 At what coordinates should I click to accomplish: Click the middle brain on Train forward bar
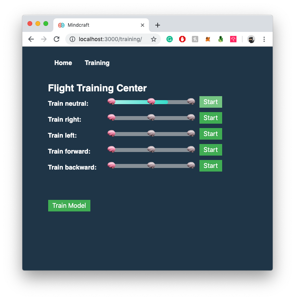[151, 149]
